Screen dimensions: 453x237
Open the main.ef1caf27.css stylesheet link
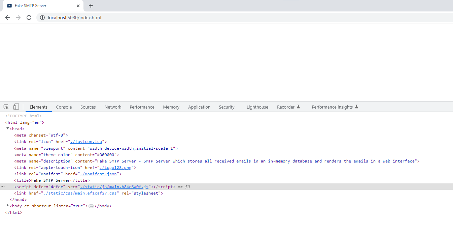[x=80, y=193]
